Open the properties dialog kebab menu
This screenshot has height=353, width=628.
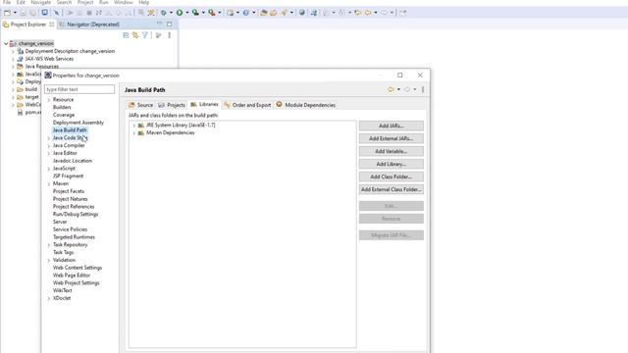[423, 89]
